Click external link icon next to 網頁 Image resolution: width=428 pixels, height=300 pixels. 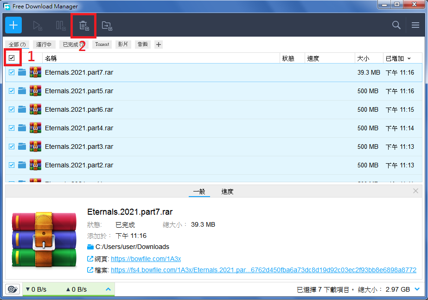click(90, 259)
